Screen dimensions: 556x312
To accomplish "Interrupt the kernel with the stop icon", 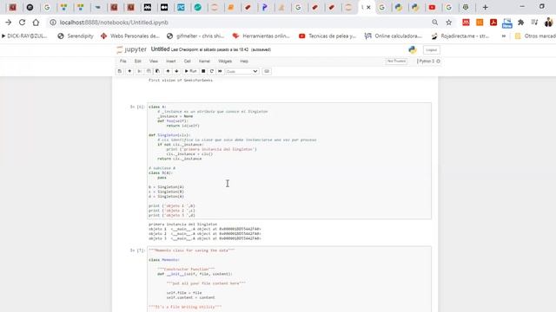I will click(203, 71).
